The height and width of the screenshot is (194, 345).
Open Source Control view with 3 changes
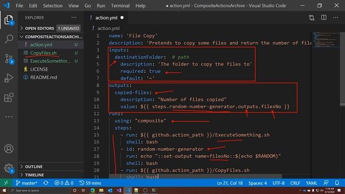9,59
